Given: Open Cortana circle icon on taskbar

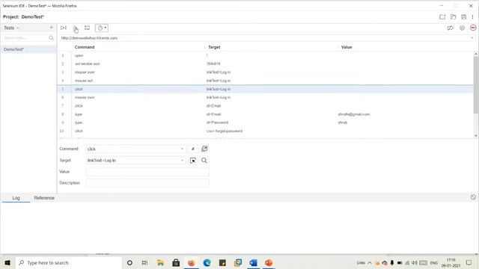Looking at the screenshot, I should tap(129, 262).
